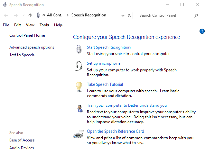Open the blue Help question mark icon
205x154 pixels.
tap(202, 31)
